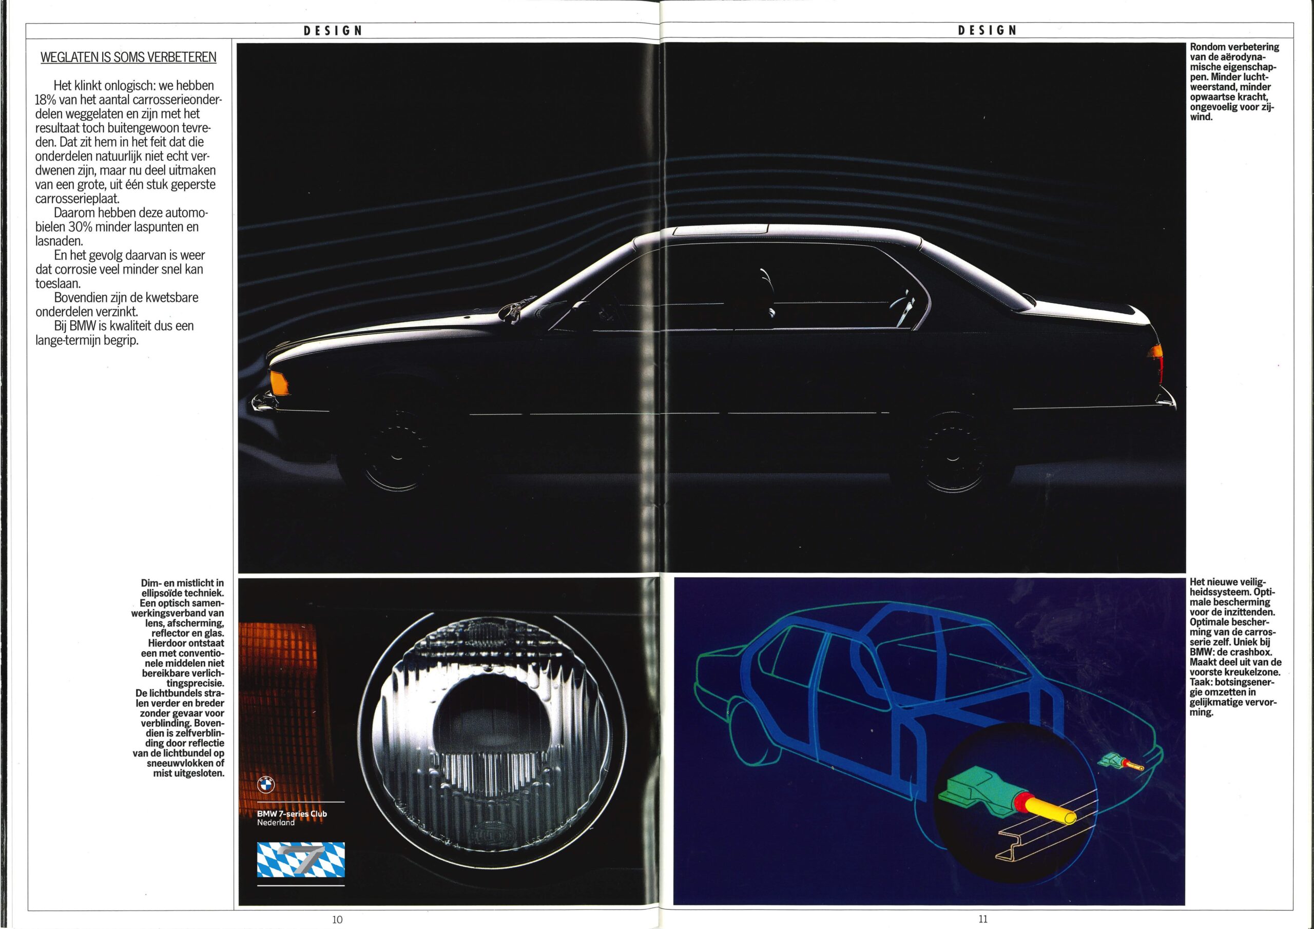
Task: Click the Bavarian blue-white 7 emblem
Action: (x=301, y=859)
